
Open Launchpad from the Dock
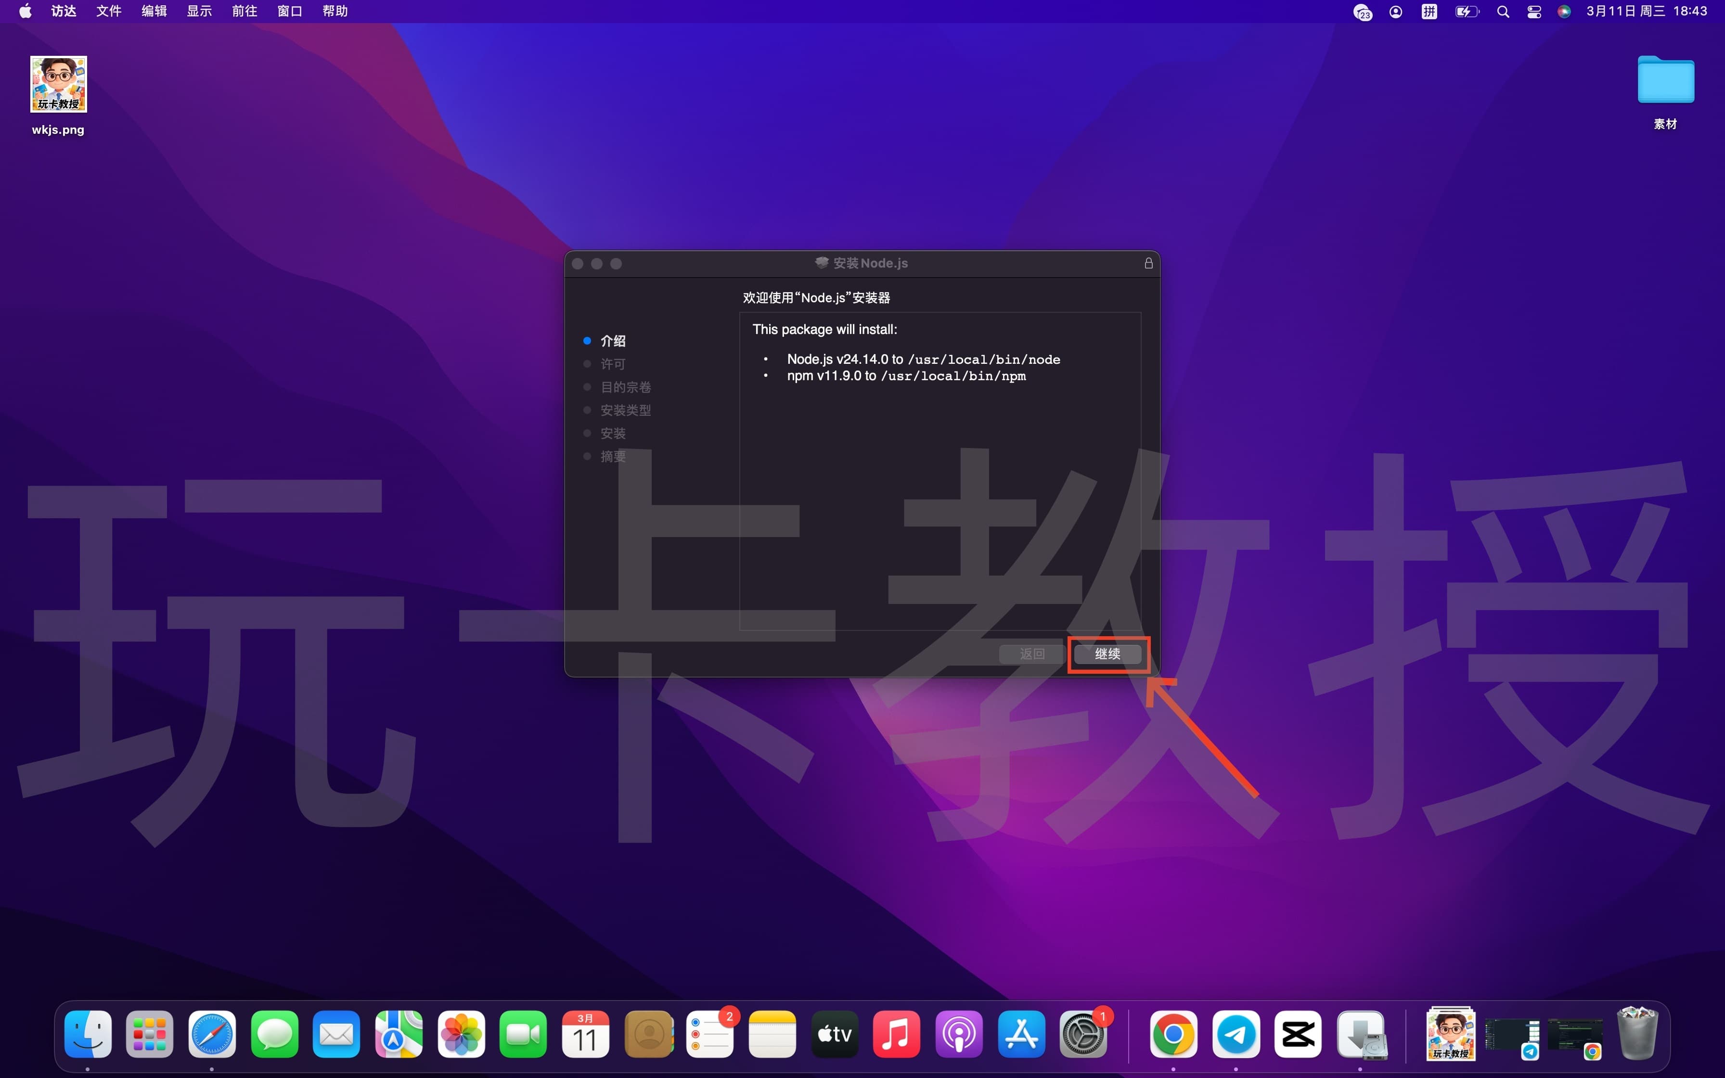149,1035
